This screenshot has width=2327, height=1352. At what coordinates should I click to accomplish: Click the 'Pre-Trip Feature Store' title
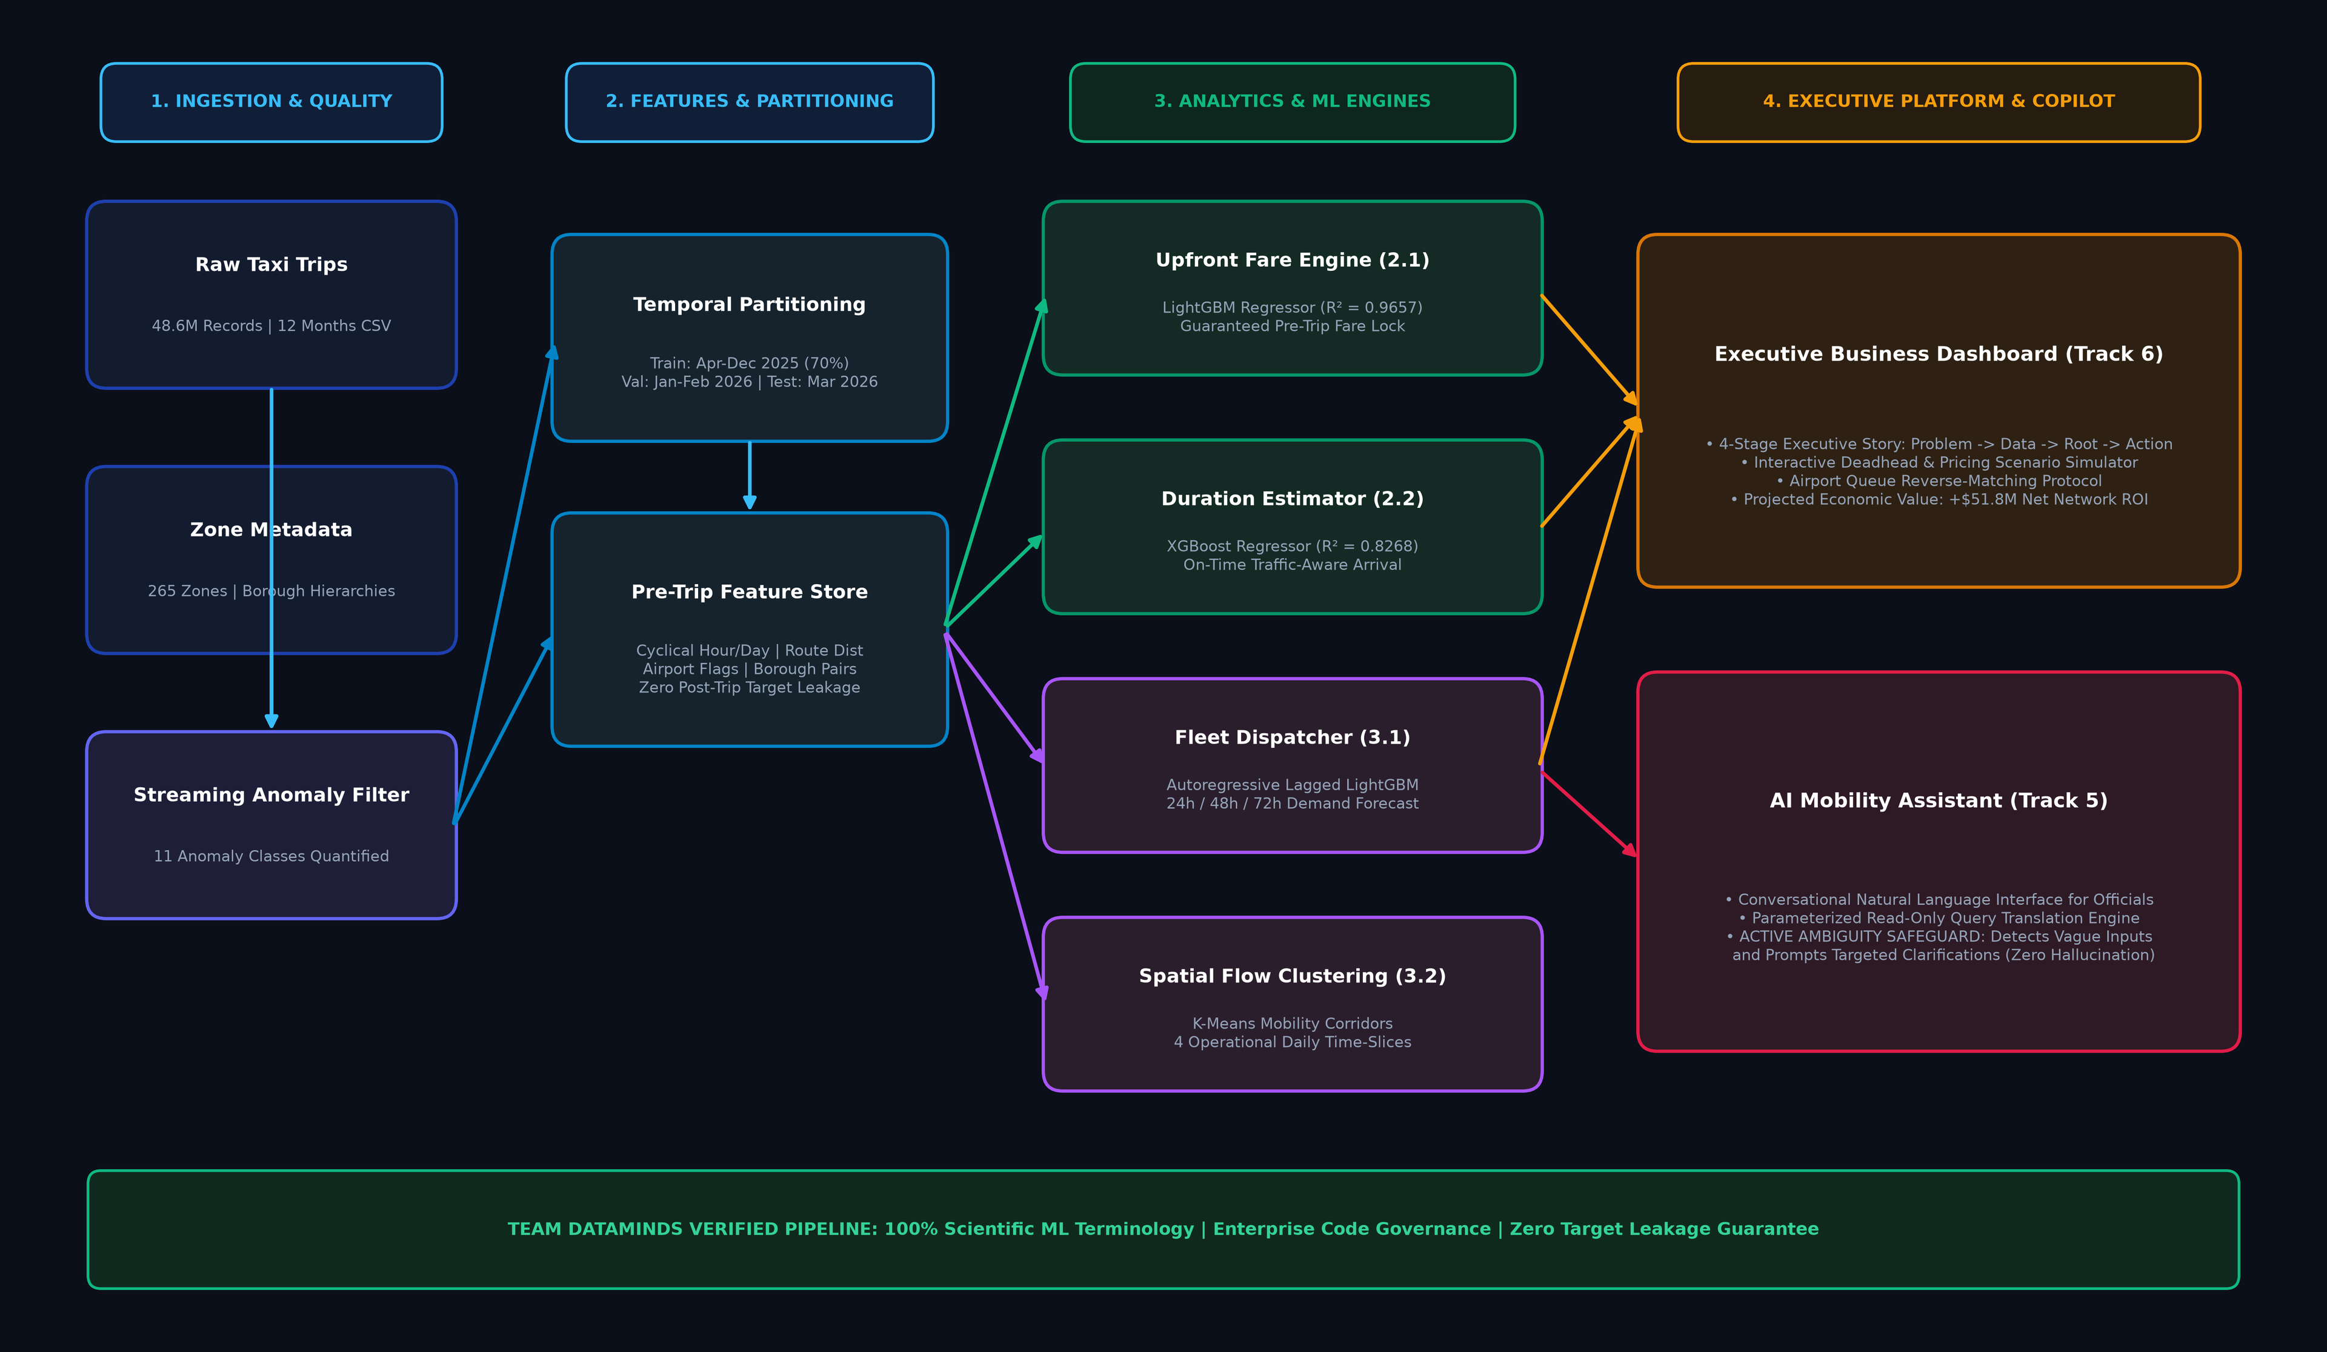(749, 592)
